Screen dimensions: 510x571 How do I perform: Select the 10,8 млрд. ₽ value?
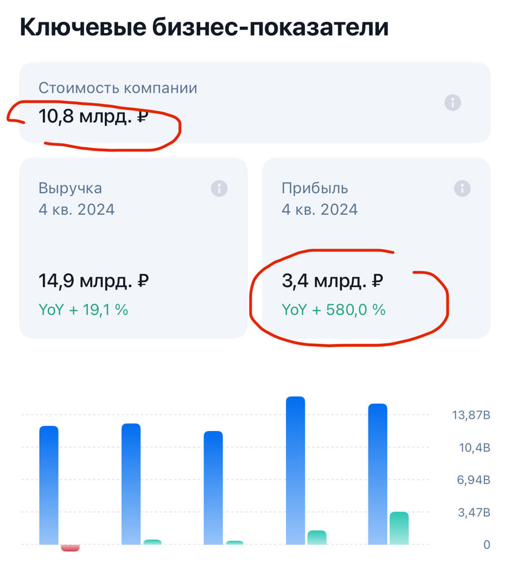pos(93,117)
